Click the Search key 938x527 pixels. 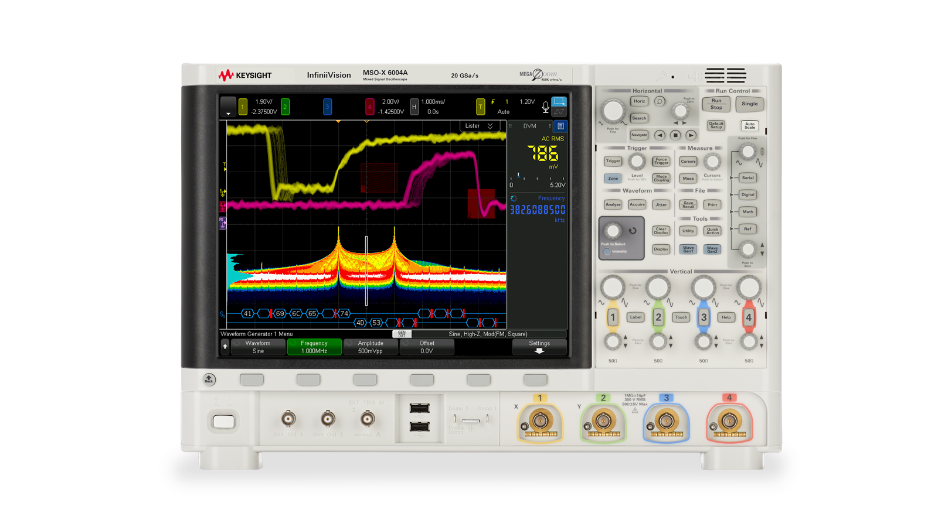[639, 118]
